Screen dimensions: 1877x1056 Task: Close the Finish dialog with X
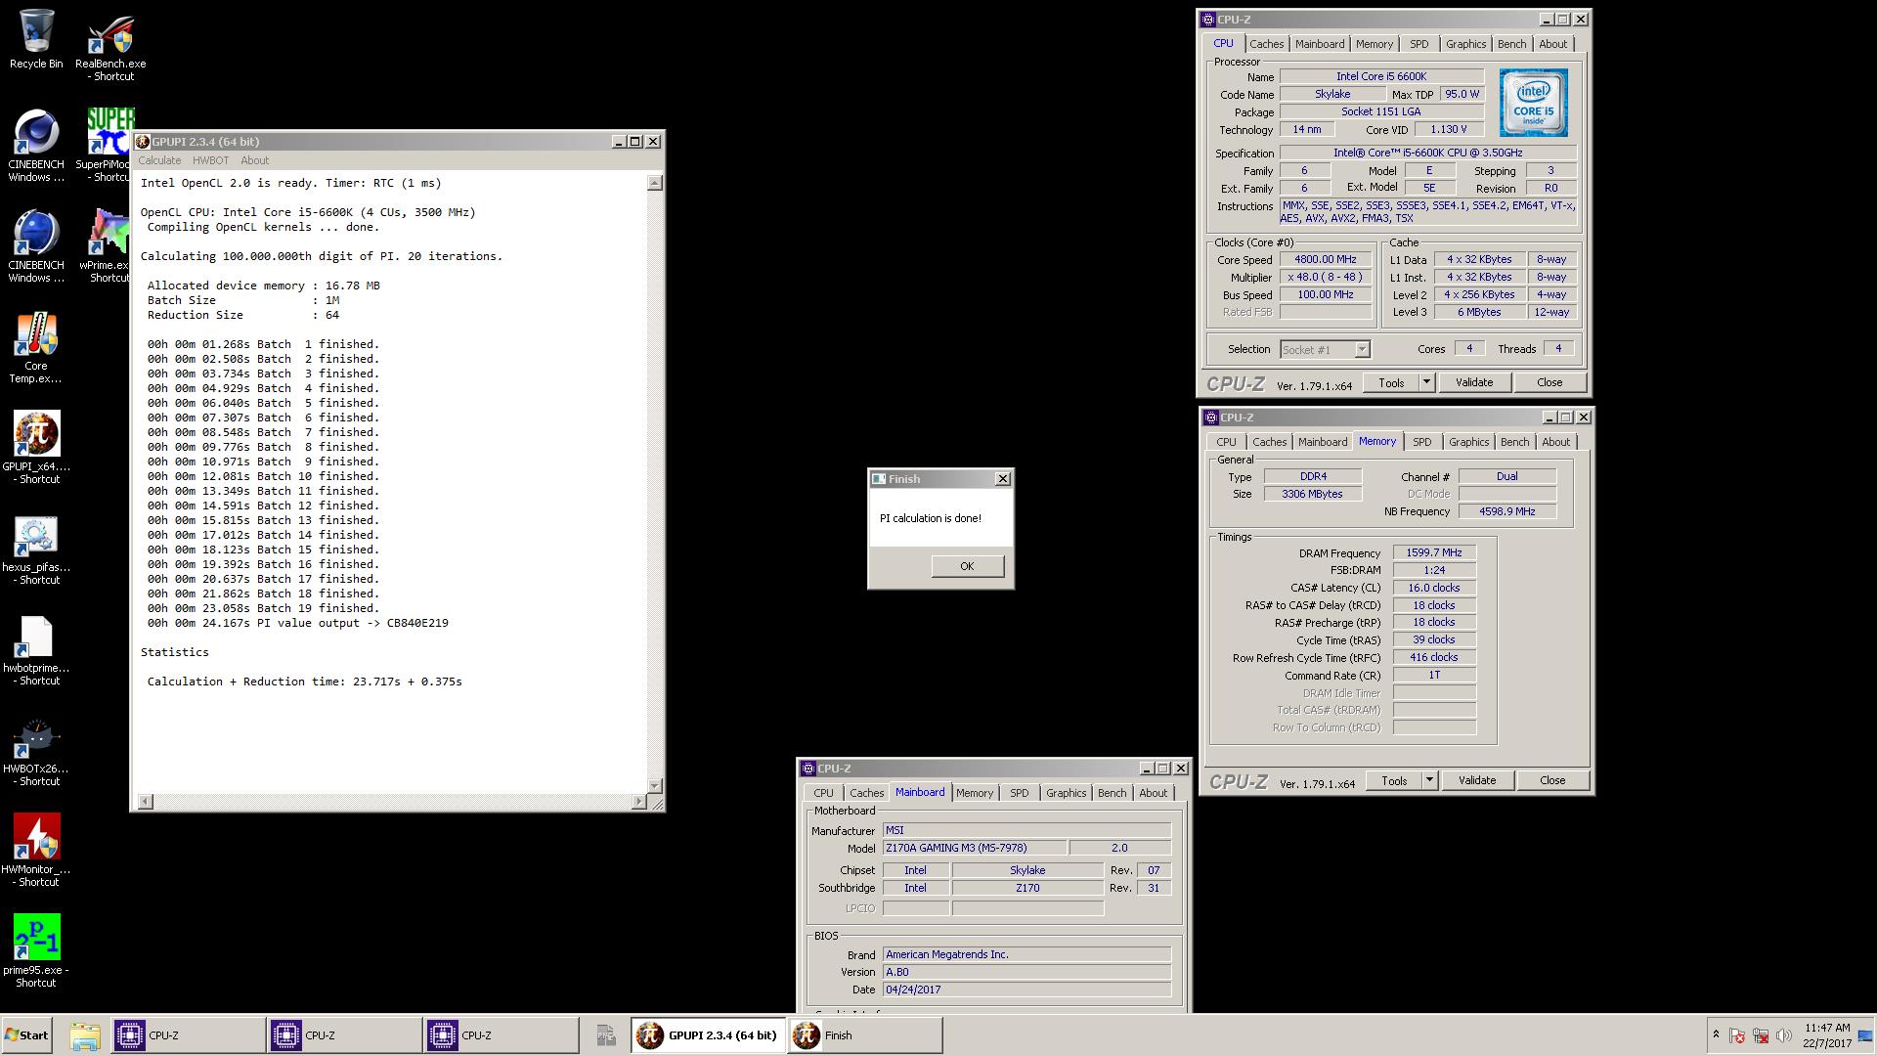pyautogui.click(x=1002, y=479)
